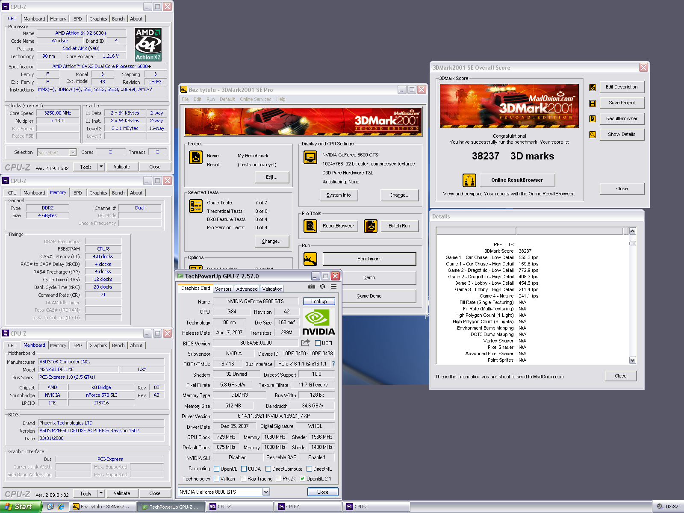Open the Online Services menu in 3DMark2001

(x=255, y=99)
